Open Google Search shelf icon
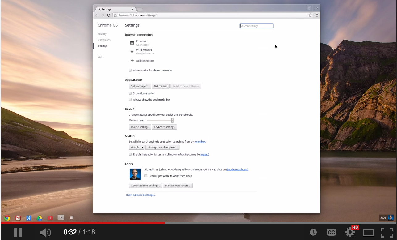The image size is (397, 240). (29, 218)
